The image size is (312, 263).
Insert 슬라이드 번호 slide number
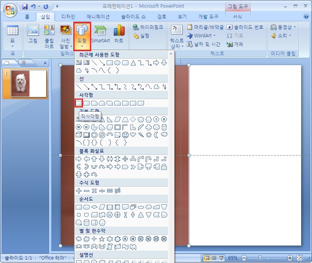click(245, 27)
